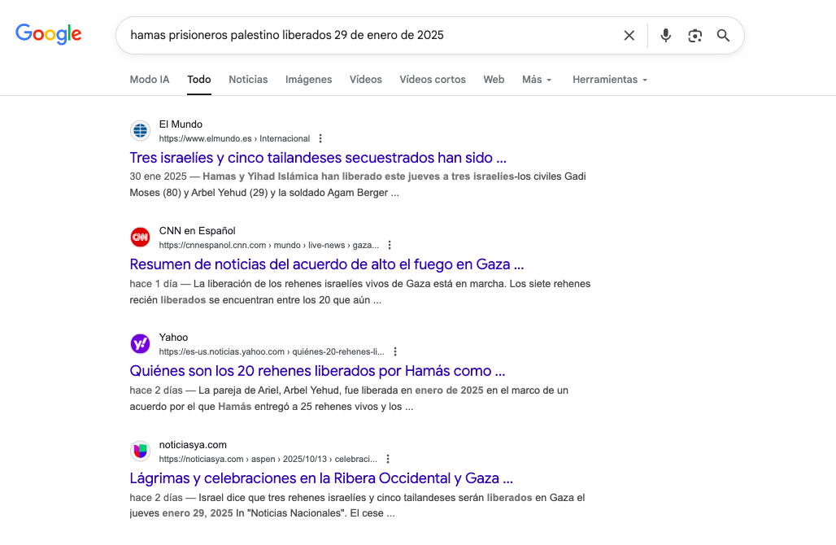Open three-dot menu for CNN result

pyautogui.click(x=390, y=246)
